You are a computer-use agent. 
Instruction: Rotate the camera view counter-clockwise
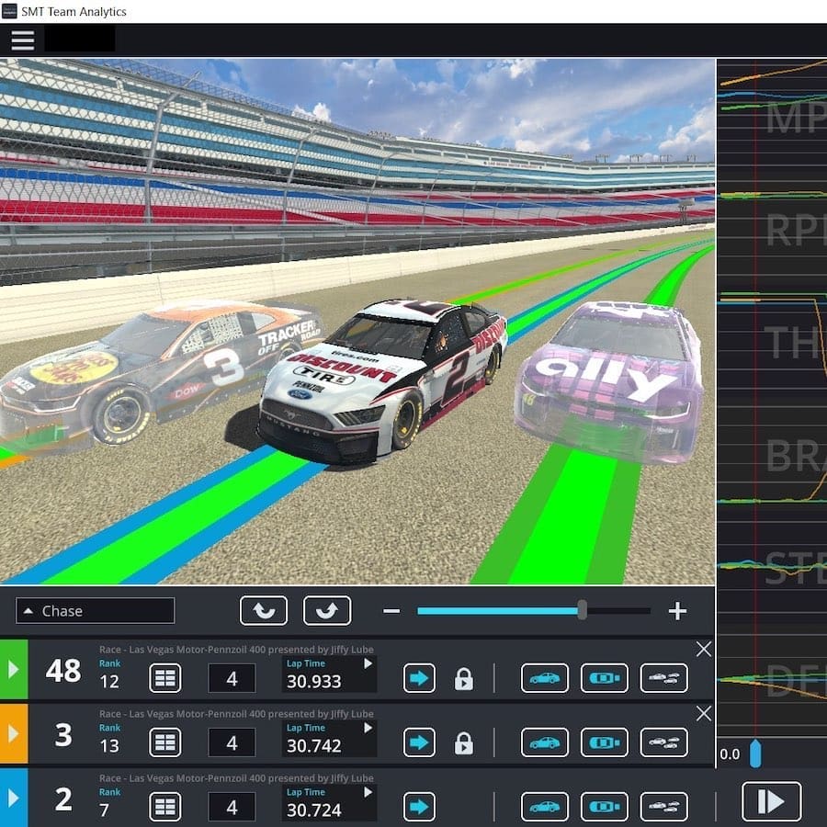(x=264, y=611)
